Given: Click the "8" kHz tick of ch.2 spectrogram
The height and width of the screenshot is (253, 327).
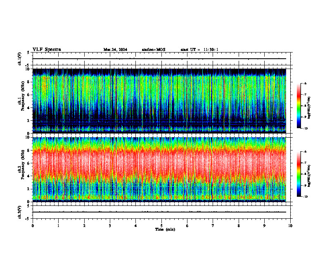Looking at the screenshot, I should point(29,150).
